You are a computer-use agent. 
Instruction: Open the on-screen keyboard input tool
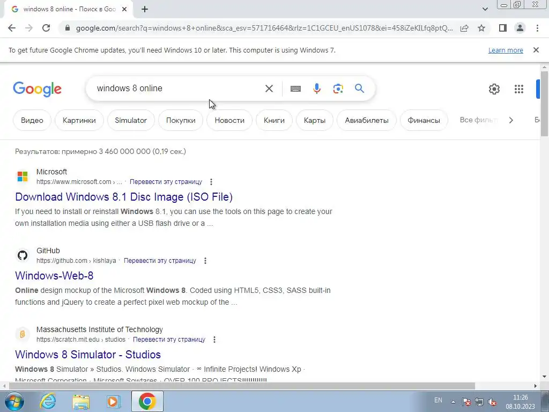[295, 89]
